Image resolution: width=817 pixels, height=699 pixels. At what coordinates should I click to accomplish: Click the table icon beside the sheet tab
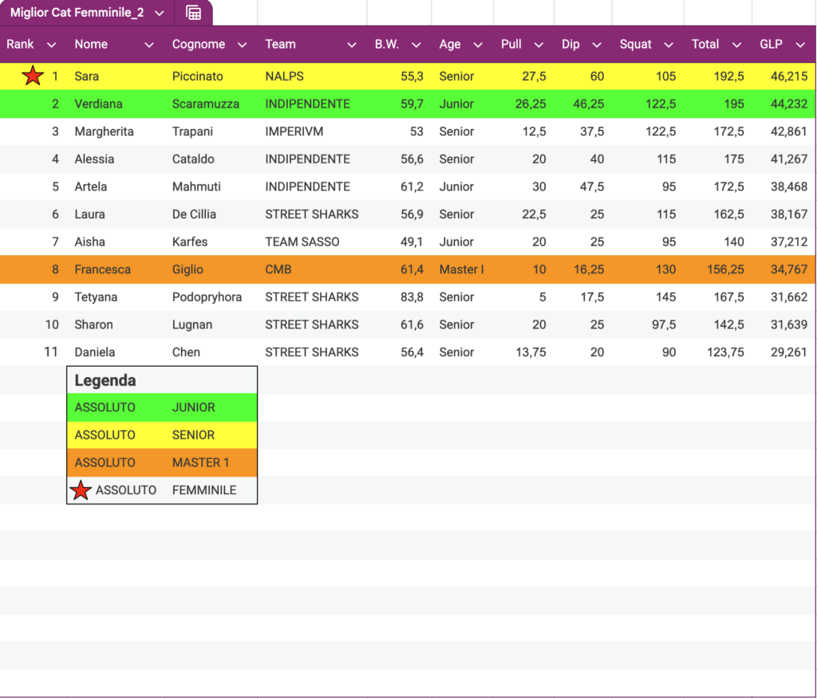click(x=193, y=13)
